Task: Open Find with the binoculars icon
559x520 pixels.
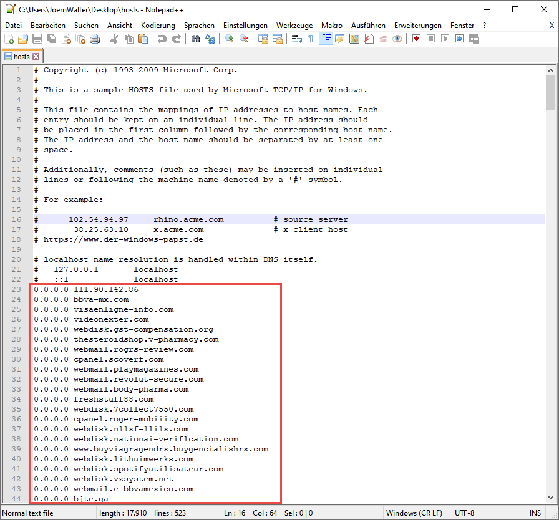Action: pyautogui.click(x=196, y=39)
